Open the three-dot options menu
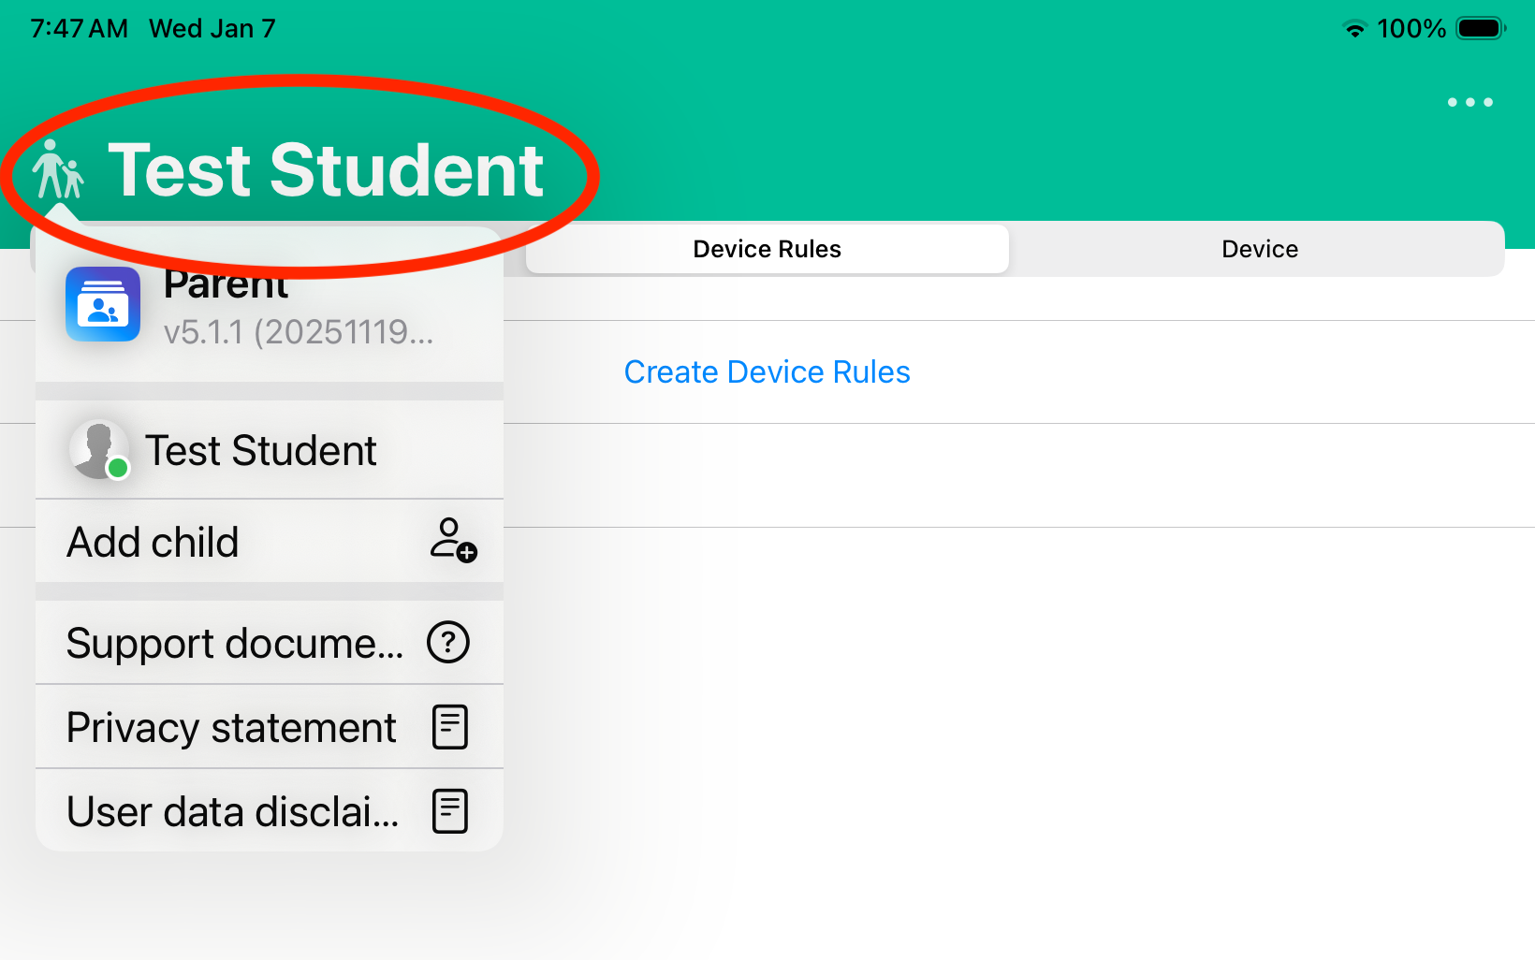The image size is (1535, 960). coord(1469,102)
